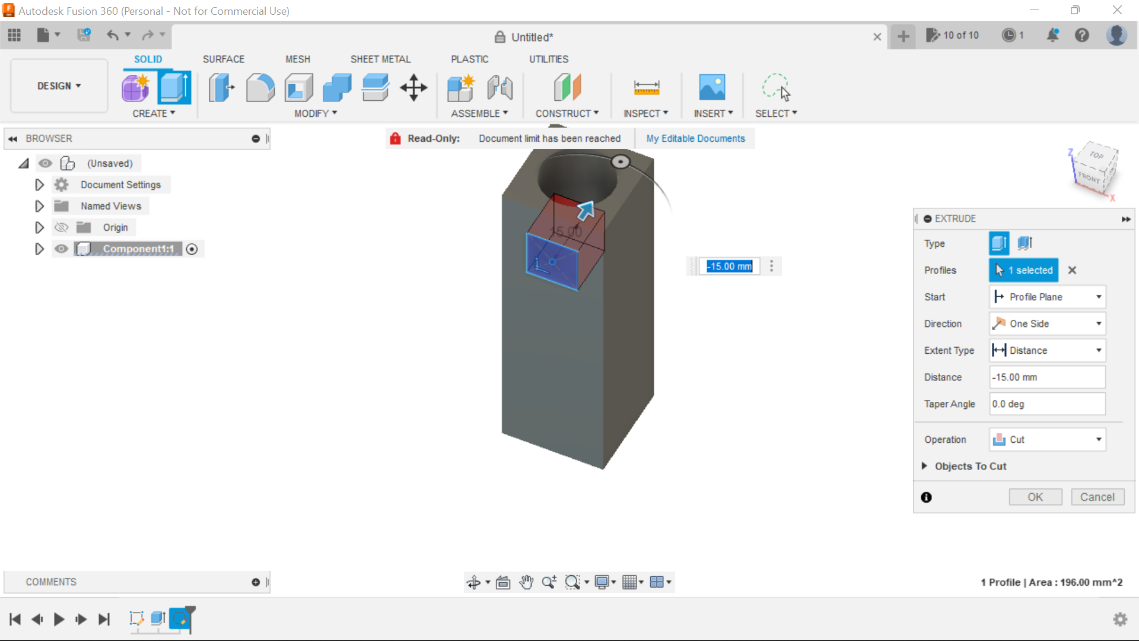Open My Editable Documents link
The height and width of the screenshot is (641, 1139).
point(695,138)
